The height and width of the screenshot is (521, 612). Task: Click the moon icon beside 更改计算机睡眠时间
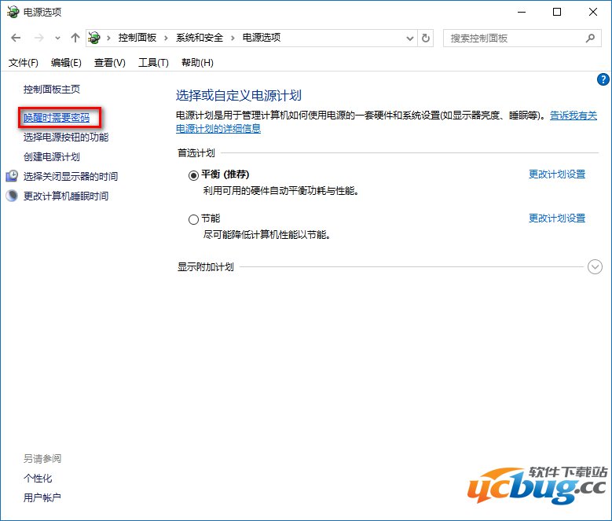12,196
